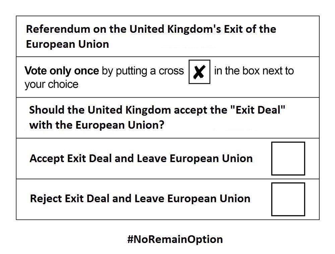The width and height of the screenshot is (335, 254).
Task: Click 'your choice' in the instructions
Action: [52, 85]
